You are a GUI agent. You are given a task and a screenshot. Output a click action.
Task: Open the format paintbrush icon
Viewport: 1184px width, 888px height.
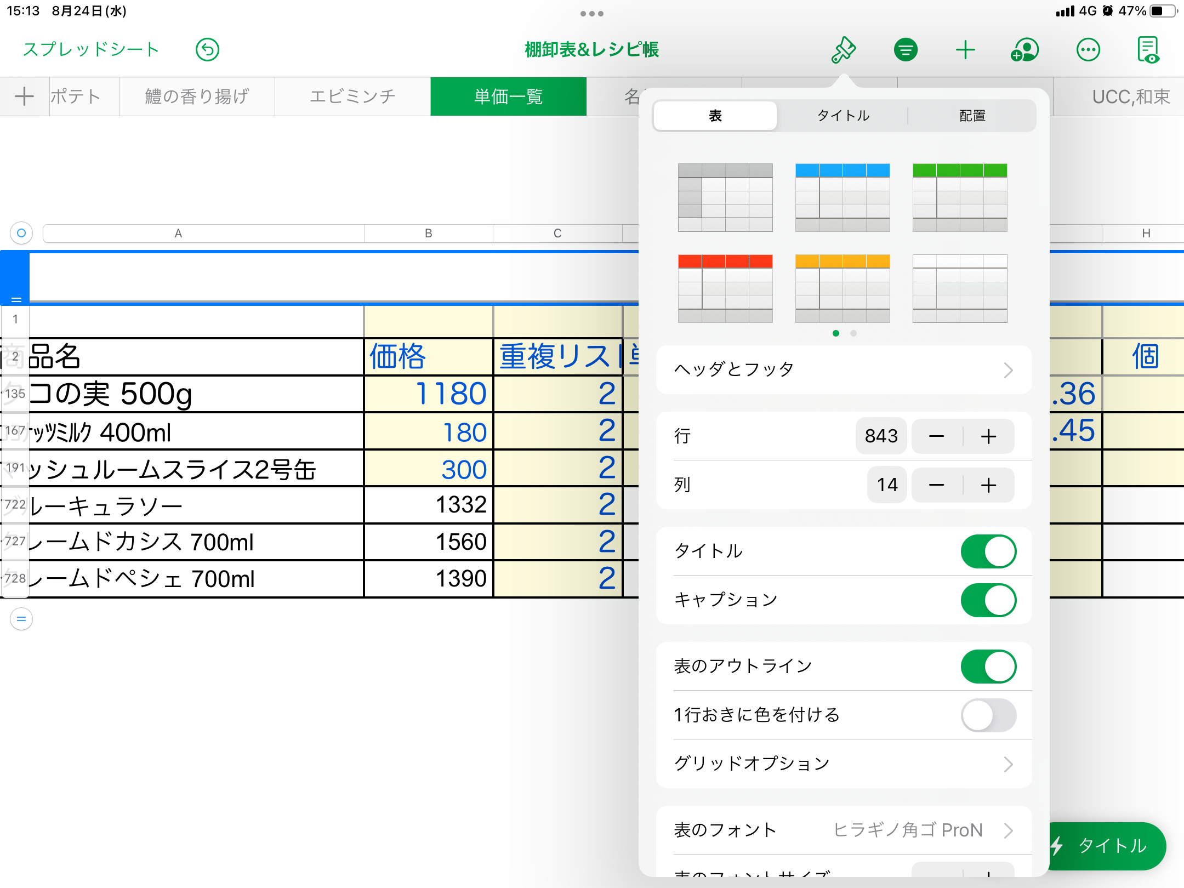(x=844, y=50)
